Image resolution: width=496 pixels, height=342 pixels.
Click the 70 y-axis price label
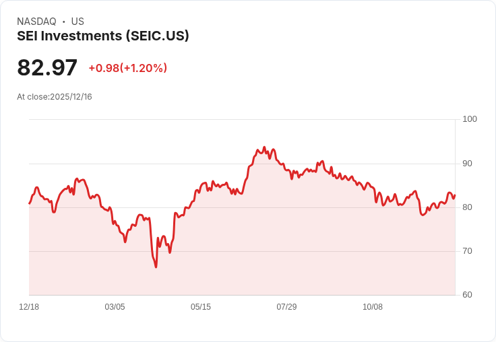(x=468, y=251)
